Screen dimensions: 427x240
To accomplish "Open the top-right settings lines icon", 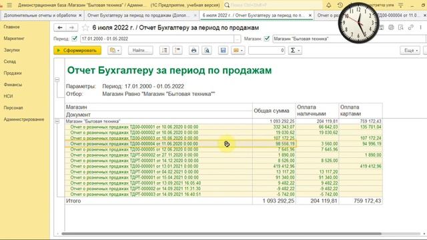I will coord(401,5).
